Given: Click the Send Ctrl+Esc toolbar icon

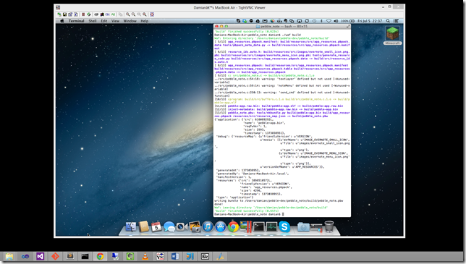Looking at the screenshot, I should (102, 14).
